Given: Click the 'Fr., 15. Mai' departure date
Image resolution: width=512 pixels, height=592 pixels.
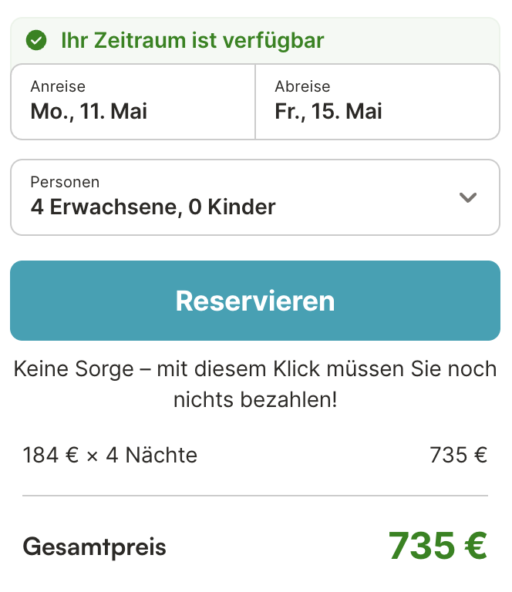Looking at the screenshot, I should 328,112.
